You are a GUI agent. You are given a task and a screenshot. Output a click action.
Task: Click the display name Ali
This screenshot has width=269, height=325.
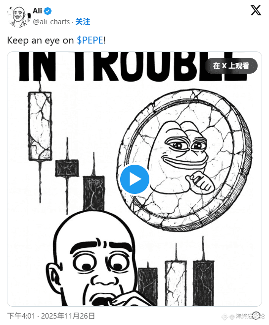tap(37, 10)
